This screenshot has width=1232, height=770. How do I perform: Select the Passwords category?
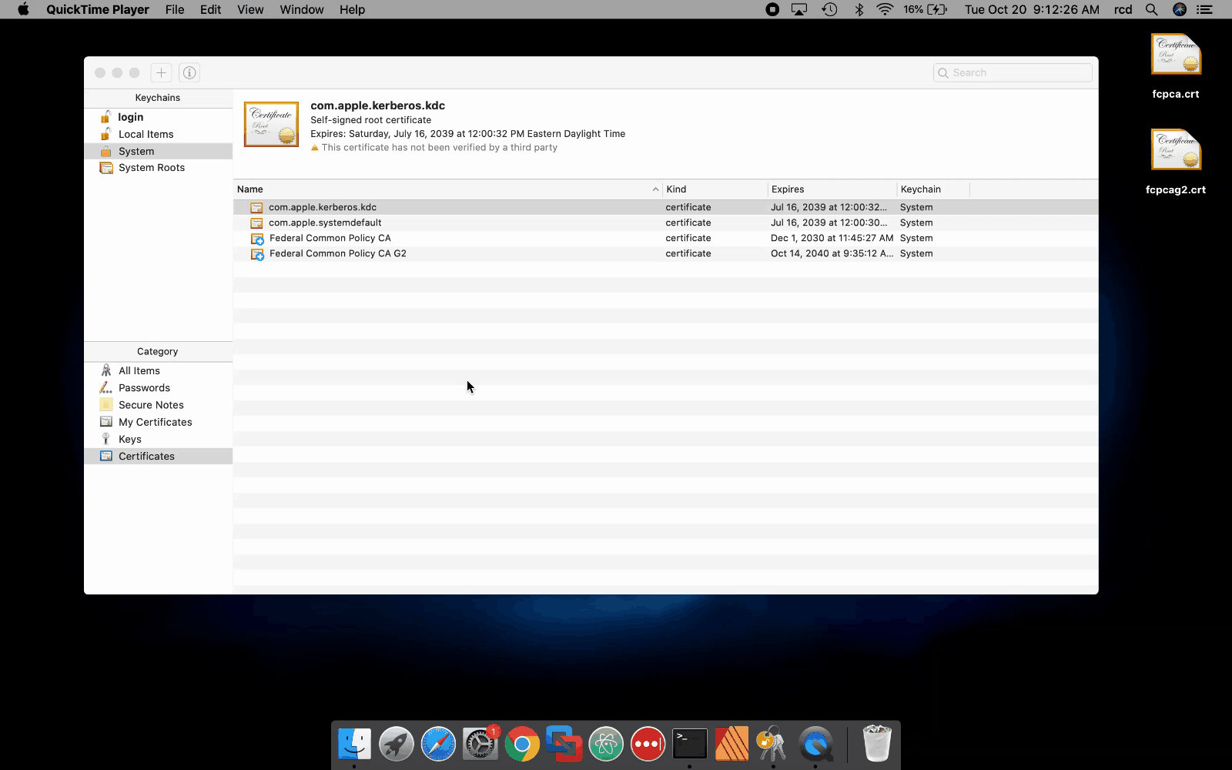click(144, 388)
